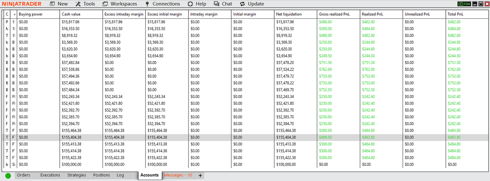Click the green Live indicator
Image resolution: width=490 pixels, height=181 pixels.
click(465, 4)
